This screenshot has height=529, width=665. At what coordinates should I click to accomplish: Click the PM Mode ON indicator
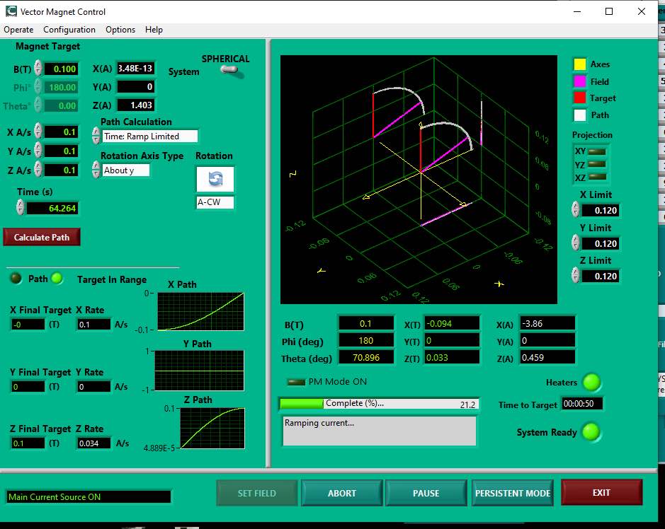point(296,382)
